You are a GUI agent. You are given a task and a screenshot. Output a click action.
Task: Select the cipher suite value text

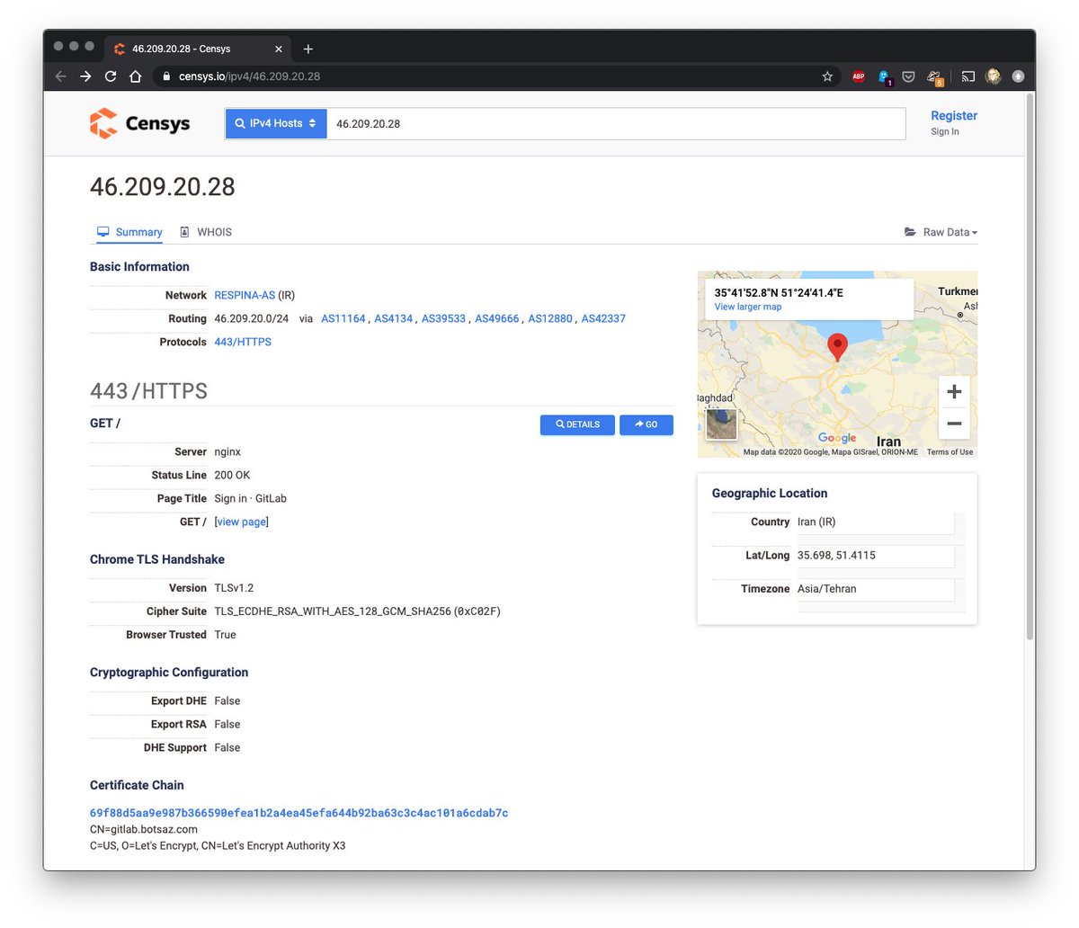357,611
